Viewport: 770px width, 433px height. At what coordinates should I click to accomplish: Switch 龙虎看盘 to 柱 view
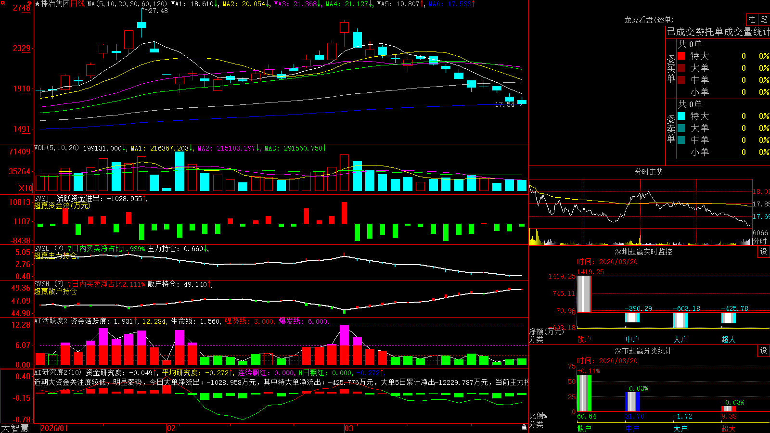point(752,19)
